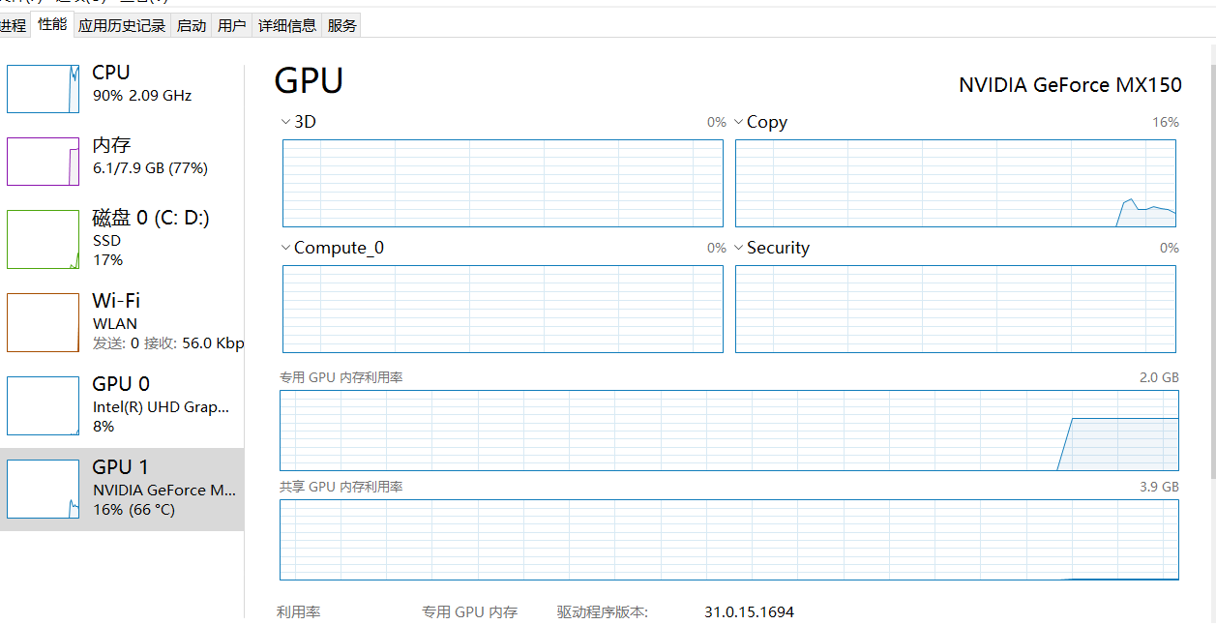Open the 服务 tab

341,24
